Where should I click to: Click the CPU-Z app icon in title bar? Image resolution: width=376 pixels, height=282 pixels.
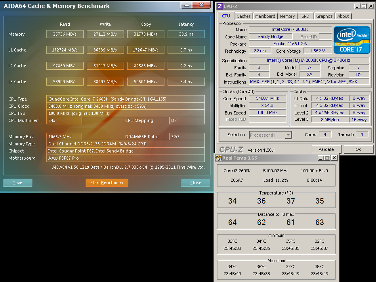219,6
